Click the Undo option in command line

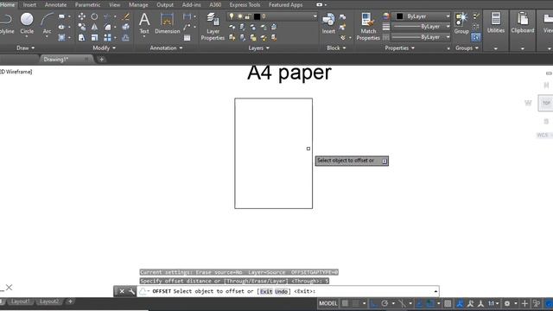281,291
